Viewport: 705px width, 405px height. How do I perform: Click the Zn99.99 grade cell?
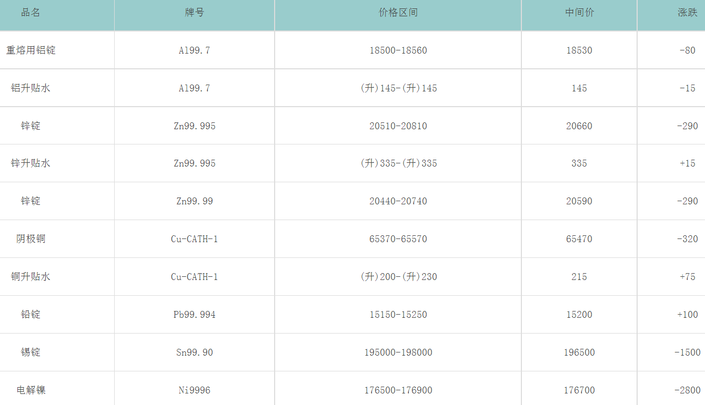[x=194, y=201]
